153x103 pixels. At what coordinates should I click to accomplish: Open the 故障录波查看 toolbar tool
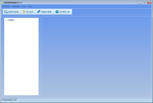[x=11, y=12]
